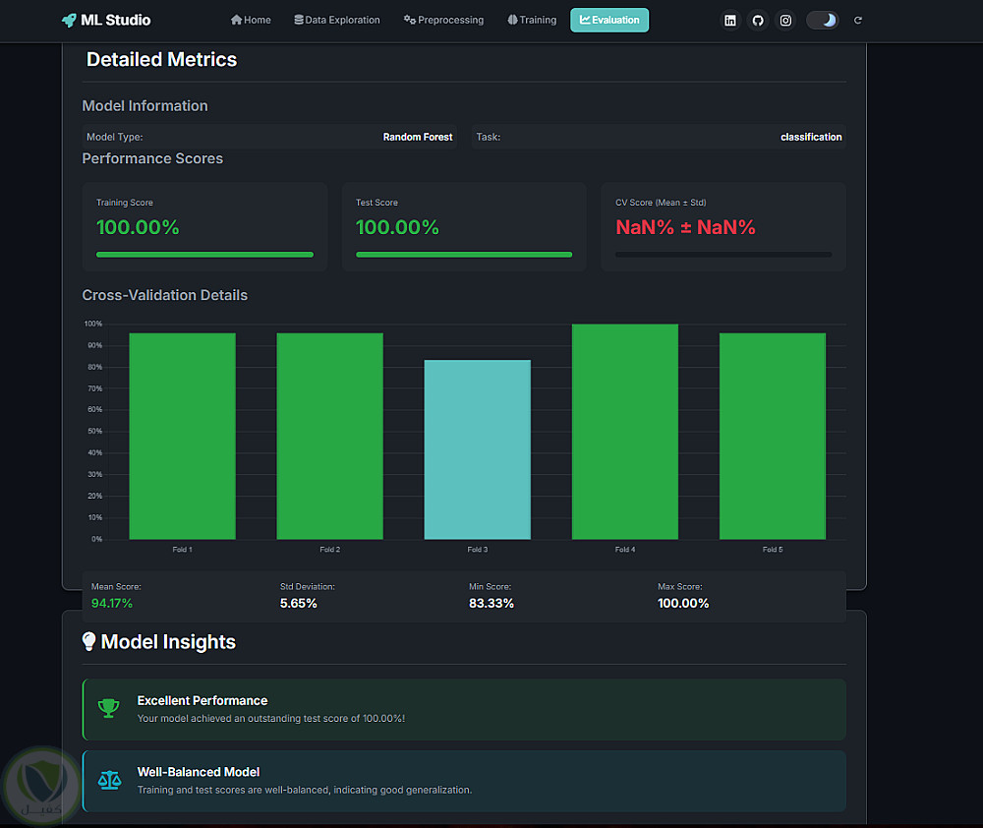
Task: Click the outstanding test score description text
Action: click(271, 718)
